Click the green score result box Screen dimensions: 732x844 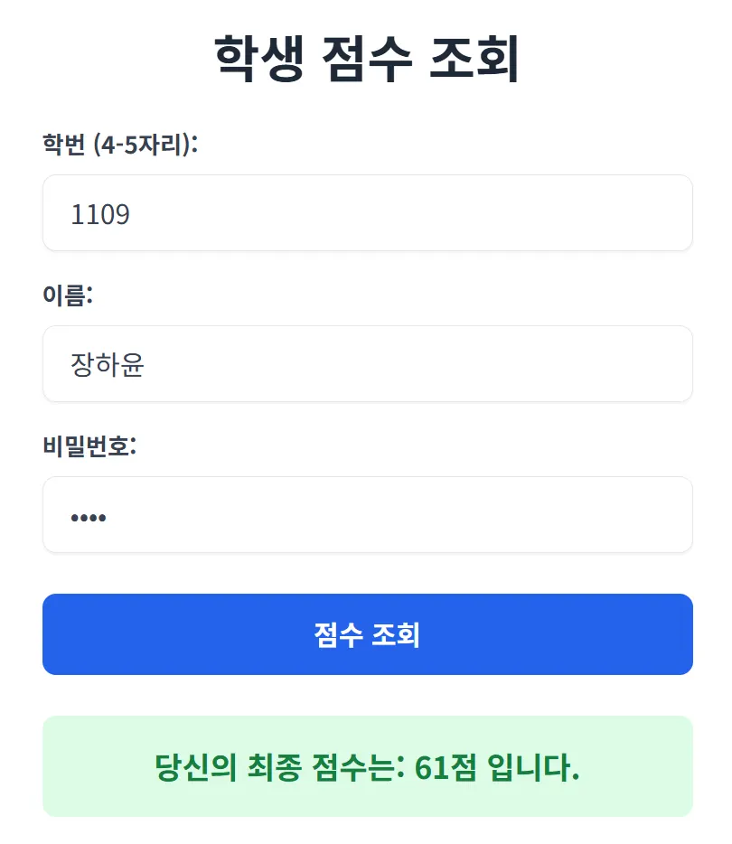click(368, 766)
